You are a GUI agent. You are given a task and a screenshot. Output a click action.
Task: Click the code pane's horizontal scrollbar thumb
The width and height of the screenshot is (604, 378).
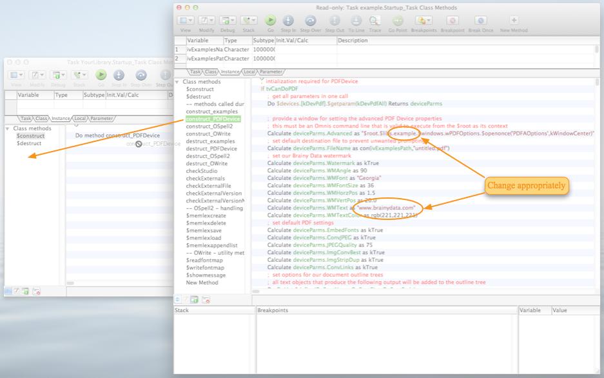pos(256,292)
